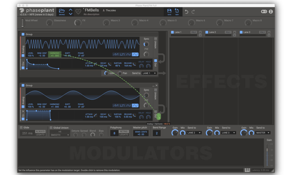Select LEGATO under Polyphony
The height and width of the screenshot is (175, 292).
(124, 135)
